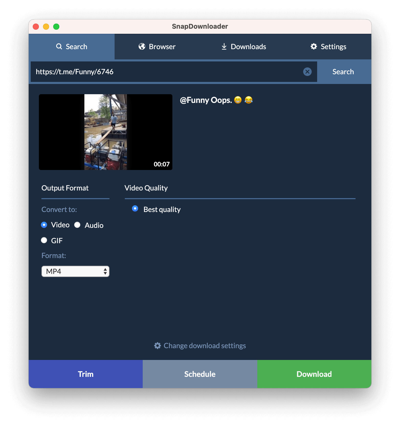Maximize the SnapDownloader window

click(56, 27)
